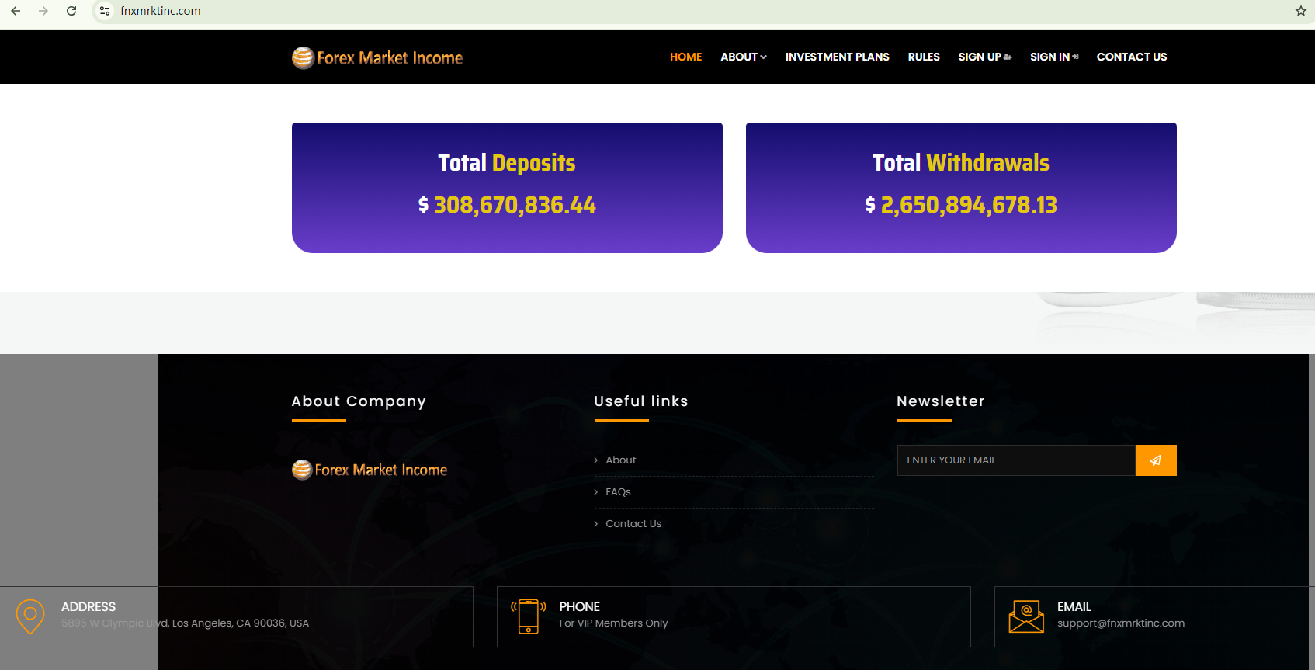Image resolution: width=1315 pixels, height=670 pixels.
Task: Click the address location pin icon
Action: click(x=30, y=616)
